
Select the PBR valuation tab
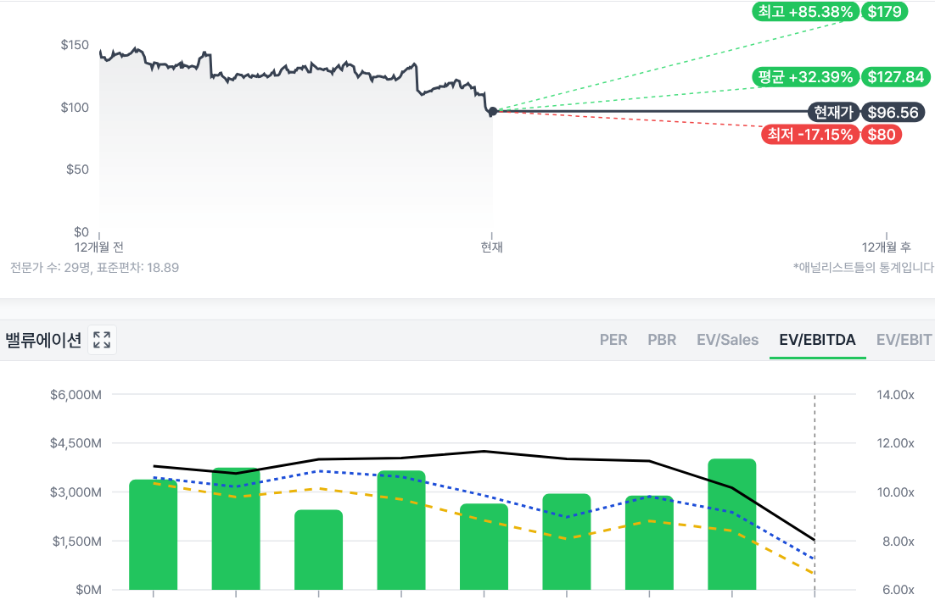[x=662, y=340]
